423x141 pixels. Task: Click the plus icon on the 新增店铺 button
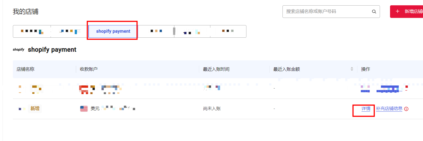tap(398, 11)
